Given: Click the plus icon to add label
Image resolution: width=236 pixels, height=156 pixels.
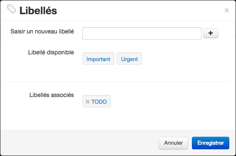Looking at the screenshot, I should (210, 33).
